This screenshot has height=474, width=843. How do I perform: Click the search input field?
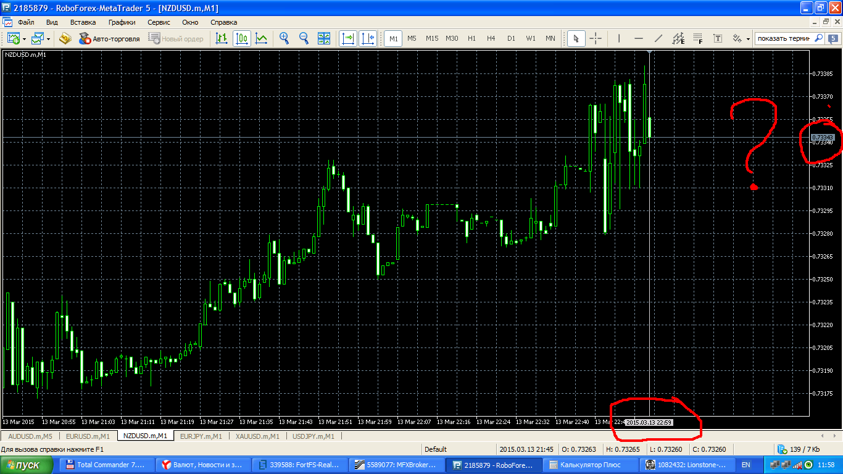click(784, 38)
